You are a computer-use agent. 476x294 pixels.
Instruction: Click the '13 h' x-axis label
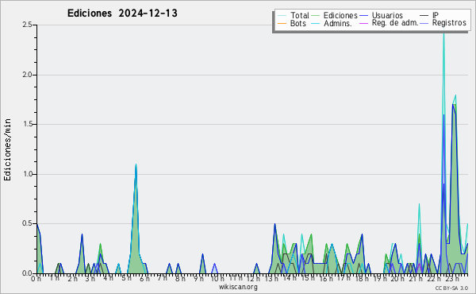271,278
